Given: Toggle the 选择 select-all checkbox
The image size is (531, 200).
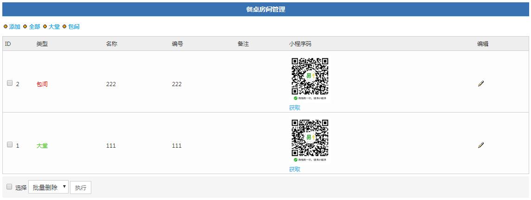Looking at the screenshot, I should (9, 187).
